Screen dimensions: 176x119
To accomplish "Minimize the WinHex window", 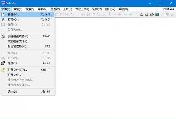I will (150, 3).
